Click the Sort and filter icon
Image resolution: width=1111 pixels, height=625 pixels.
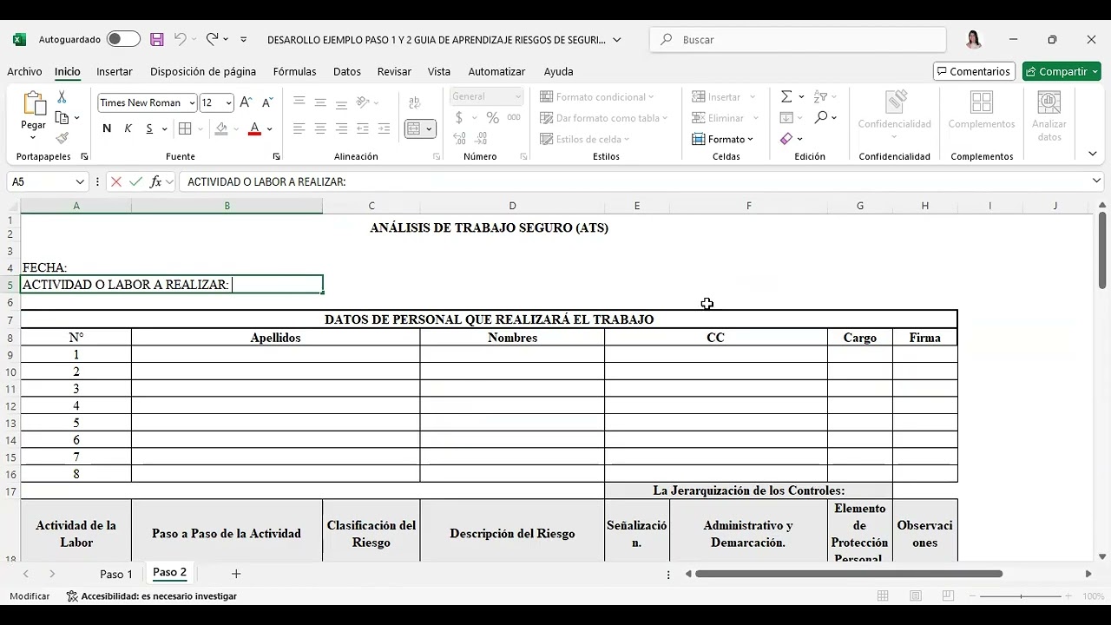coord(821,96)
